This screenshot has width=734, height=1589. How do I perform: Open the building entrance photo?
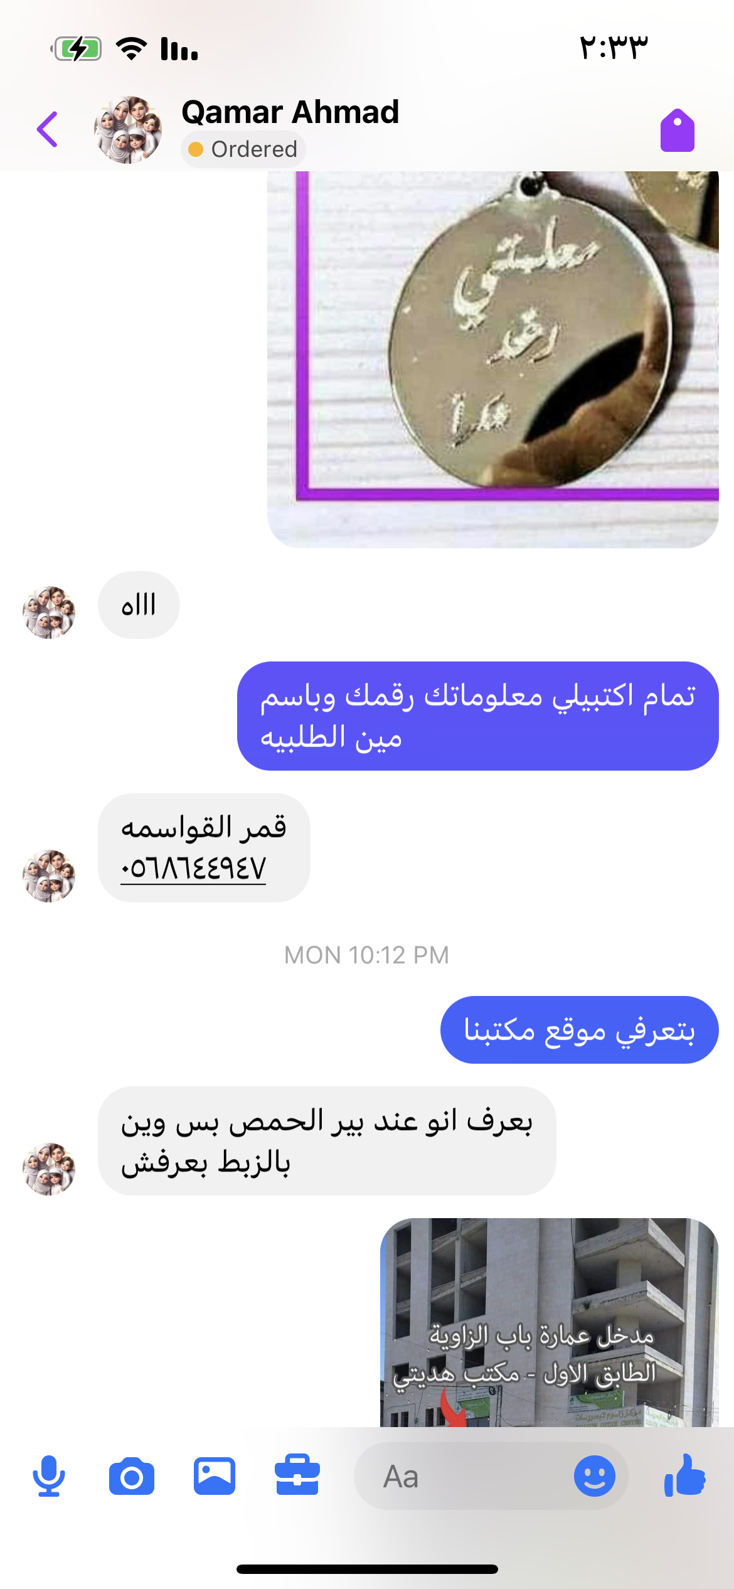pyautogui.click(x=550, y=1322)
